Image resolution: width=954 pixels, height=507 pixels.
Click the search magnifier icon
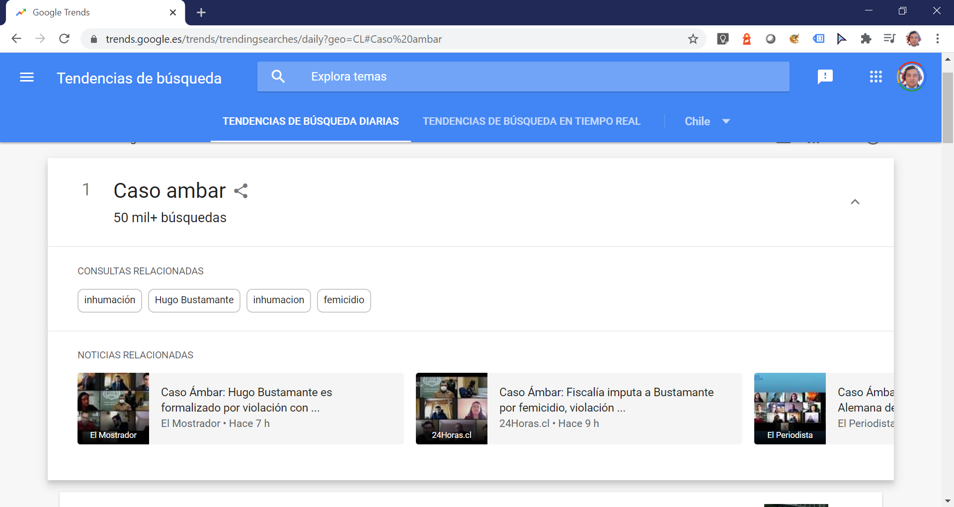[278, 77]
